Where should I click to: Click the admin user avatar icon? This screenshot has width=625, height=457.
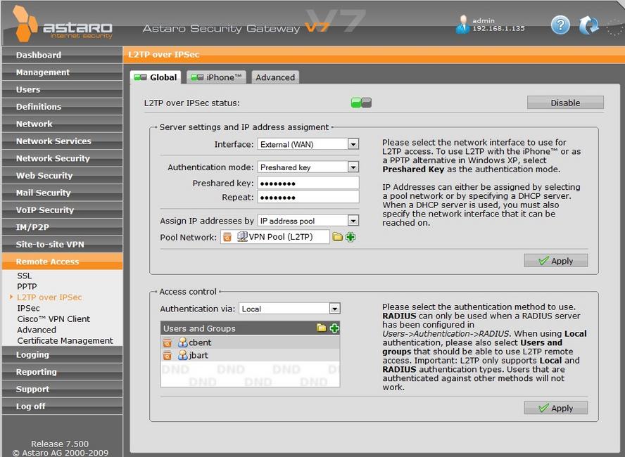pyautogui.click(x=462, y=25)
